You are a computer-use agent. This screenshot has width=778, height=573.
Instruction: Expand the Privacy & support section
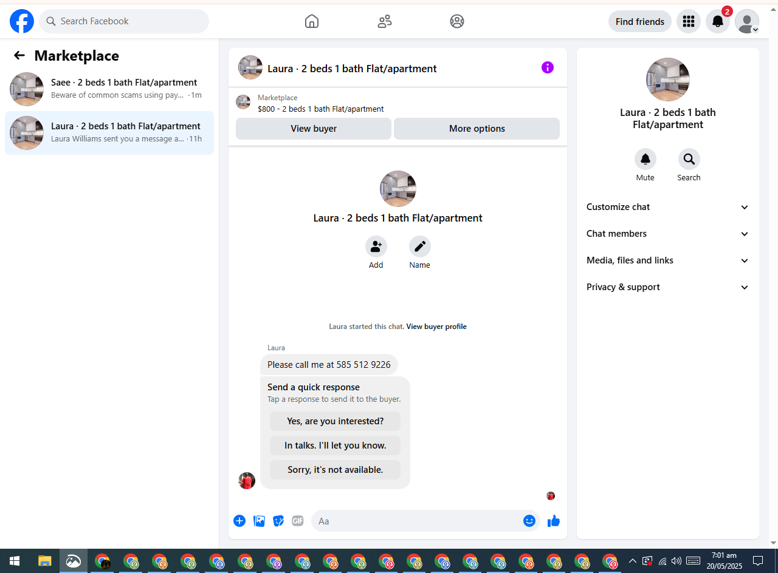pos(668,287)
